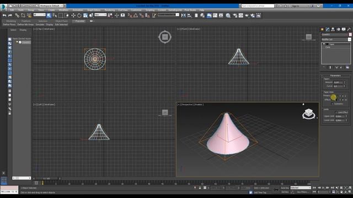The image size is (353, 198).
Task: Open the selection filter dropdown
Action: click(39, 15)
